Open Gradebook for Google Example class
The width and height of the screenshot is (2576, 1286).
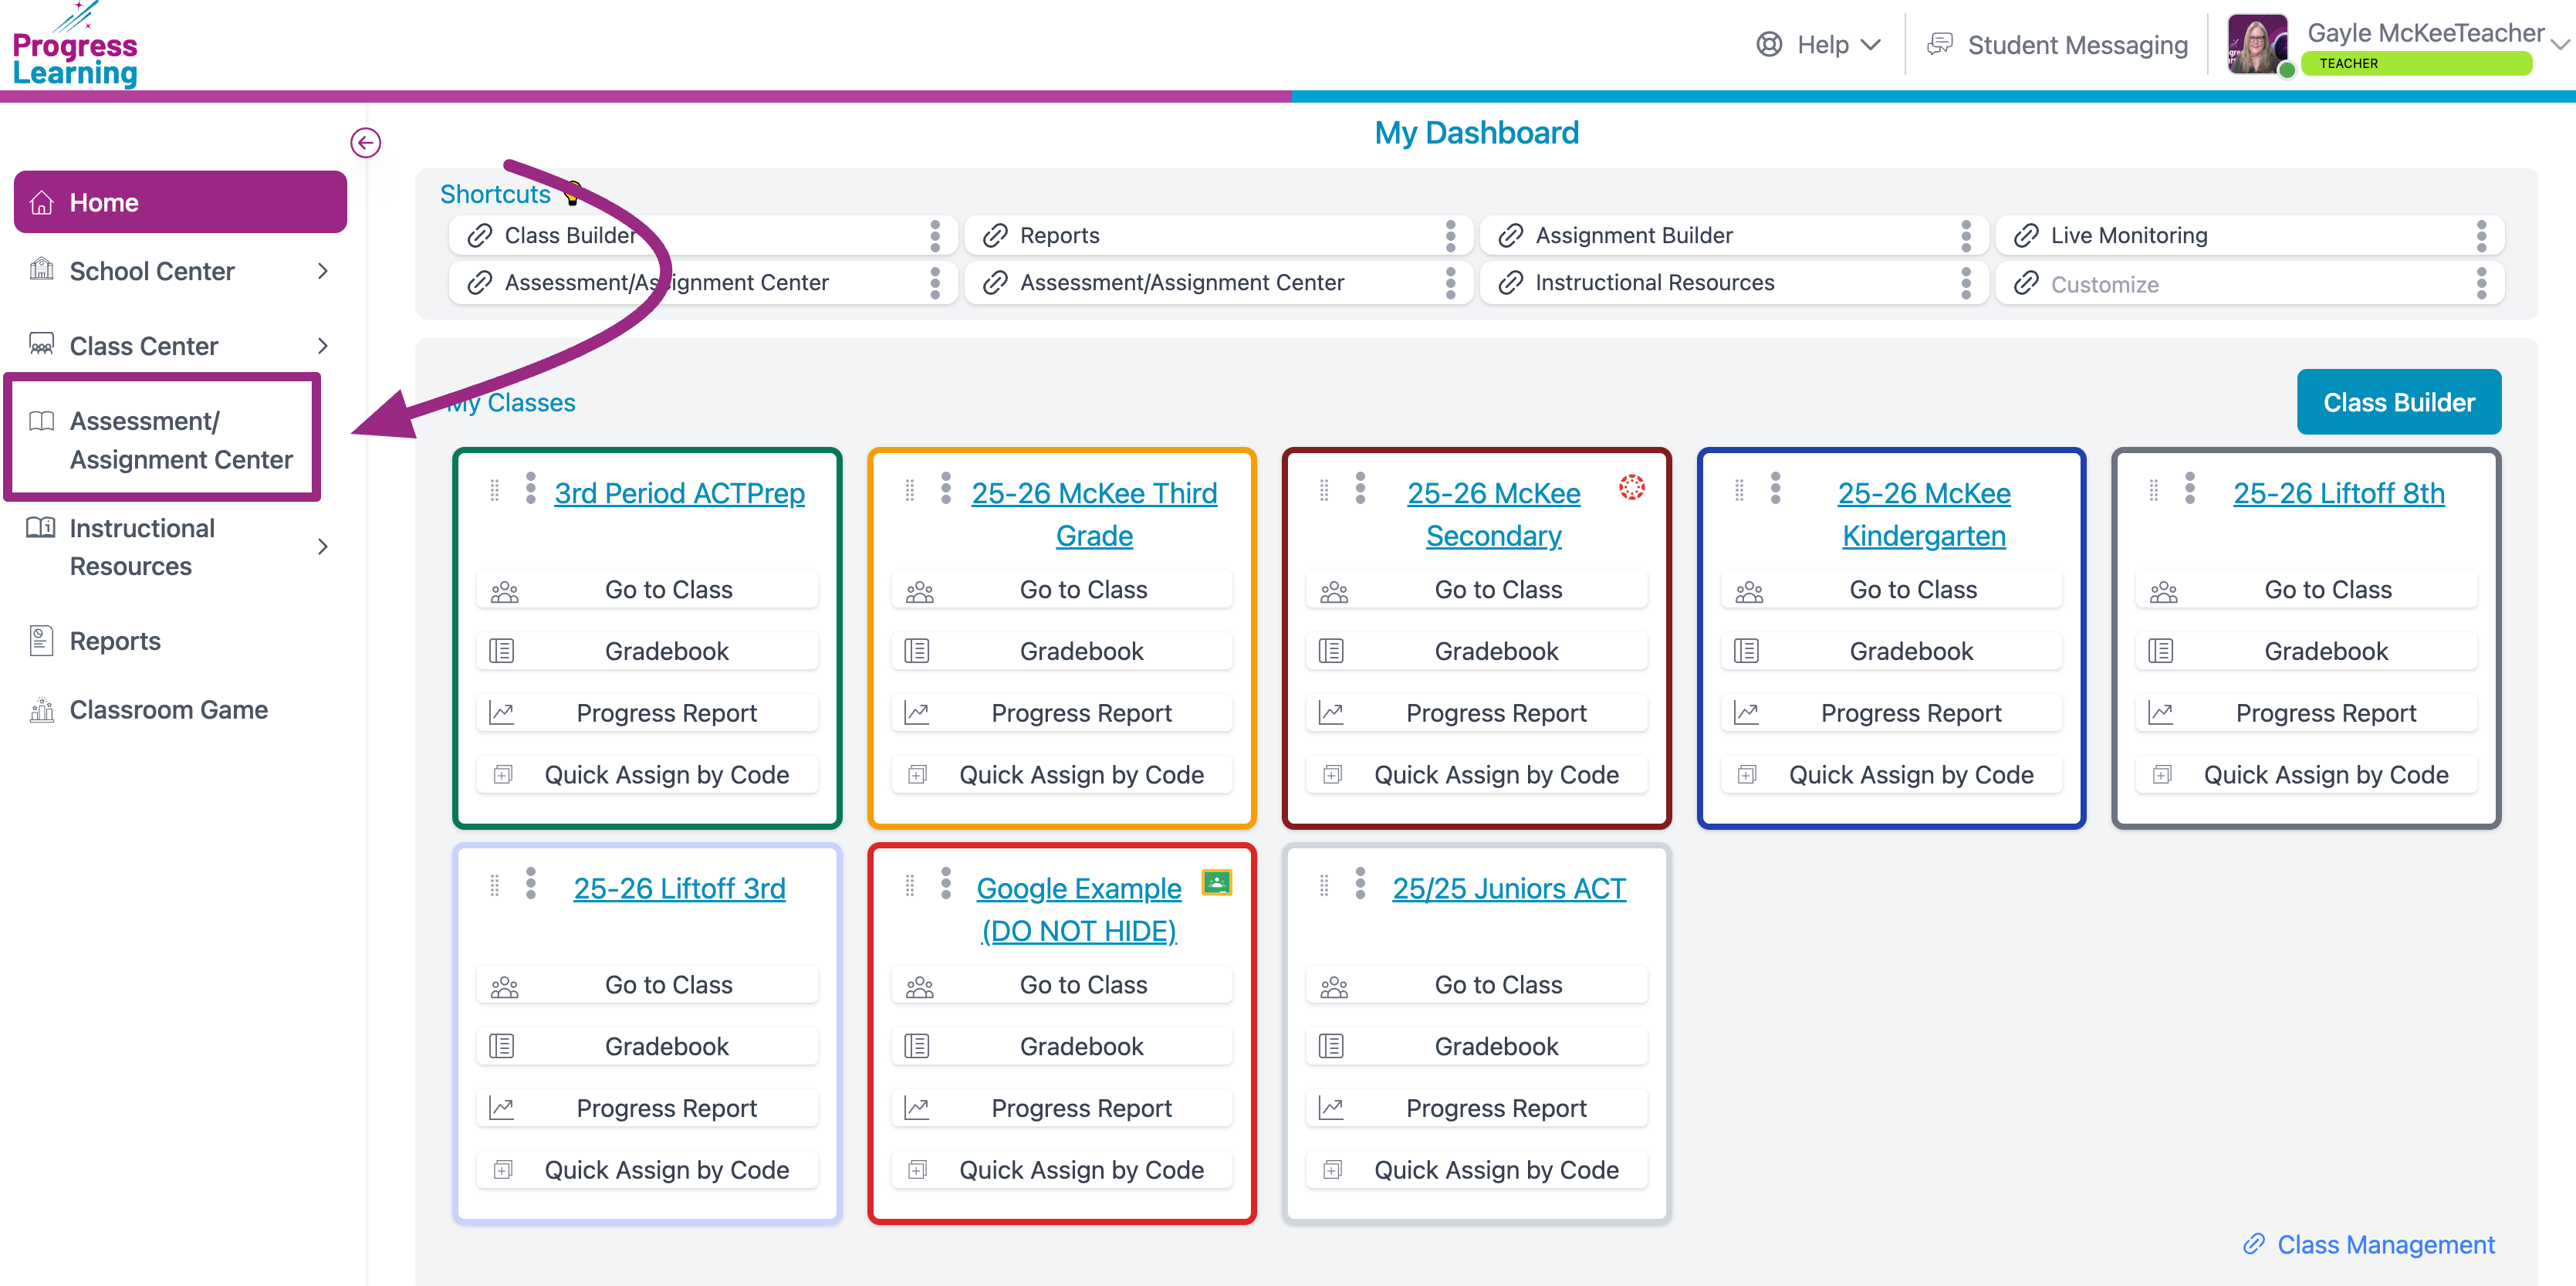point(1062,1047)
